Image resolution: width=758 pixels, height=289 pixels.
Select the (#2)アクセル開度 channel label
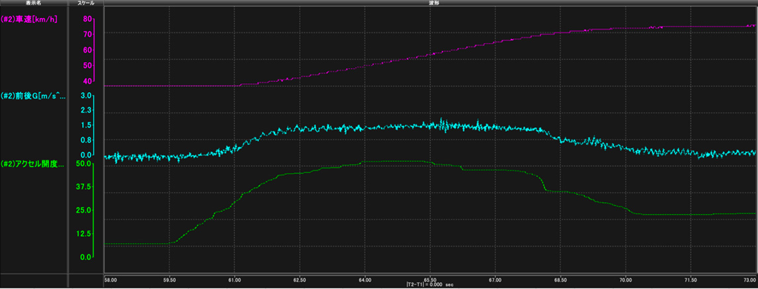point(33,164)
